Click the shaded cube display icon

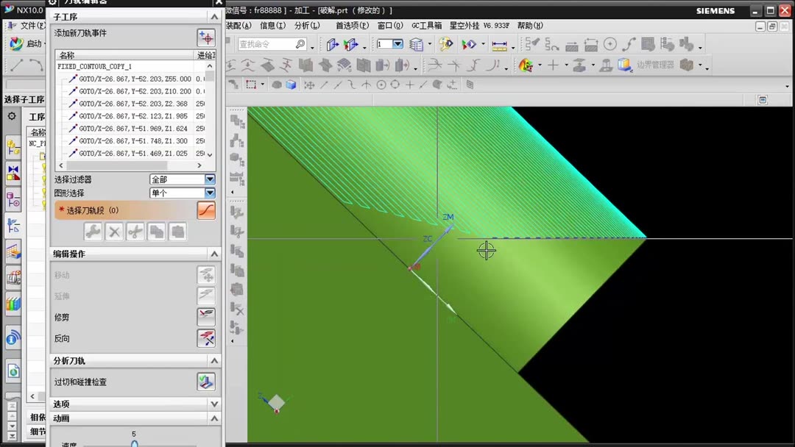pos(290,83)
